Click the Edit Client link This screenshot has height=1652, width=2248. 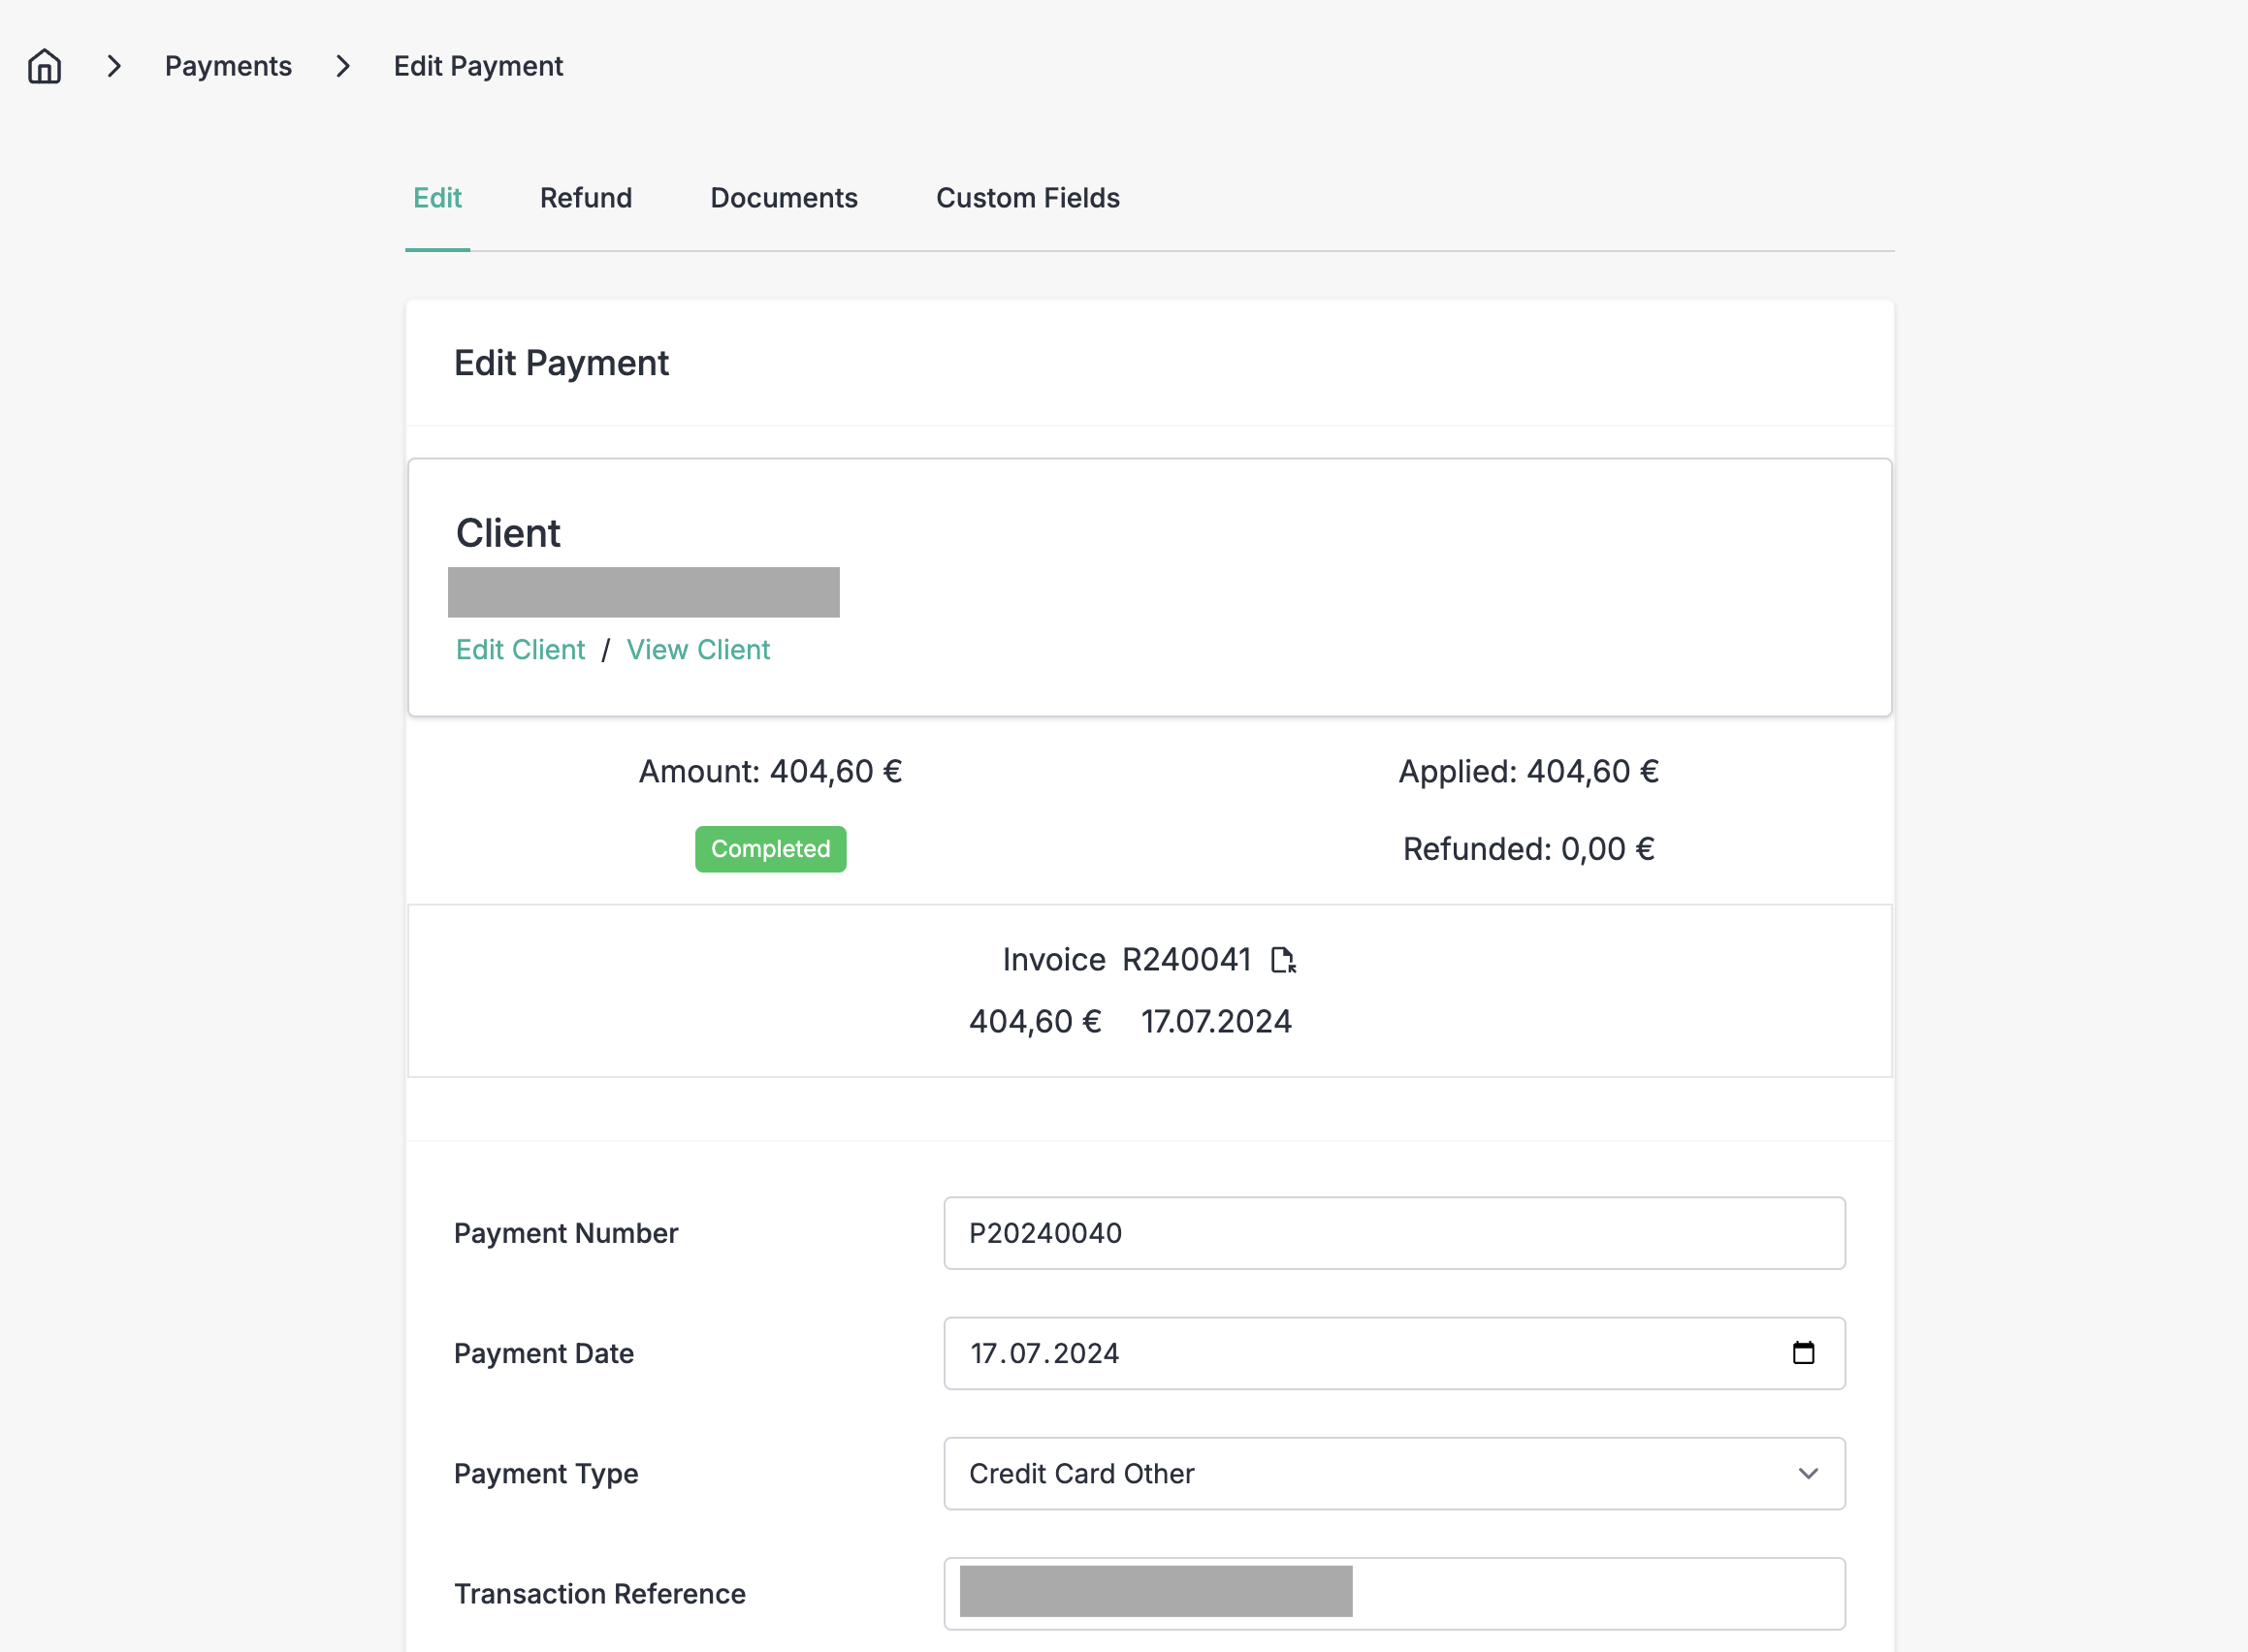tap(520, 650)
